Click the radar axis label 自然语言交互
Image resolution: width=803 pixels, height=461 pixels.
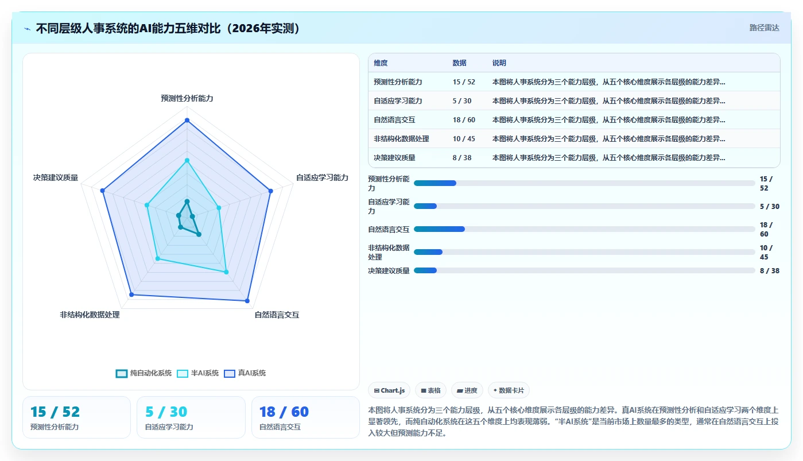(277, 315)
